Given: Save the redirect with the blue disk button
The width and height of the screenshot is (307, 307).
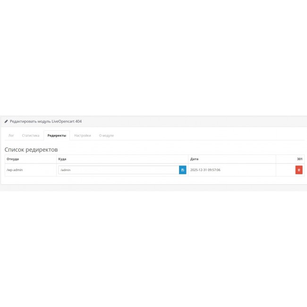Looking at the screenshot, I should (x=182, y=170).
